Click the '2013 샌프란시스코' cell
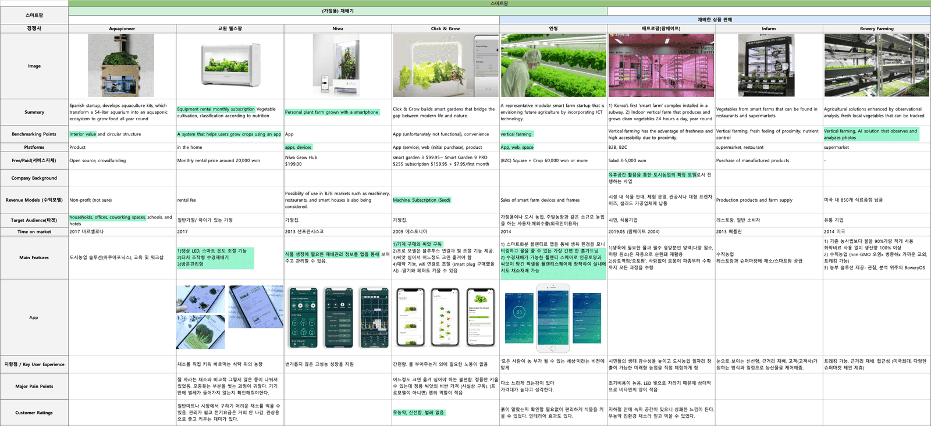Viewport: 931px width, 426px height. [x=338, y=232]
